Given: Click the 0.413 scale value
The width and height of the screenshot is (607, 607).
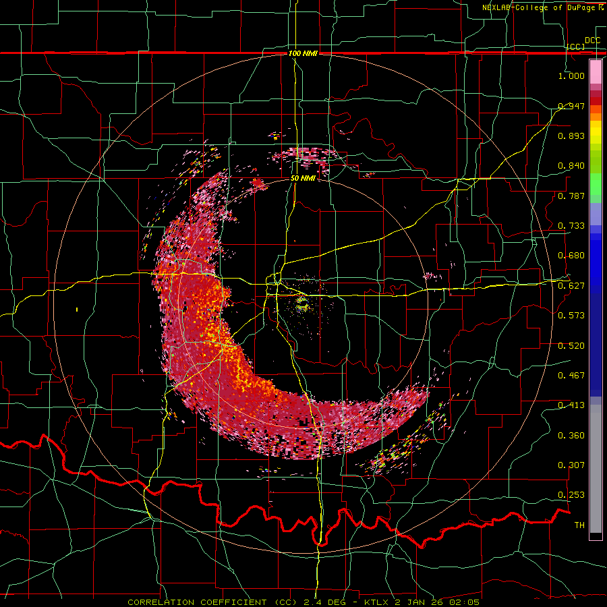Looking at the screenshot, I should click(x=571, y=405).
